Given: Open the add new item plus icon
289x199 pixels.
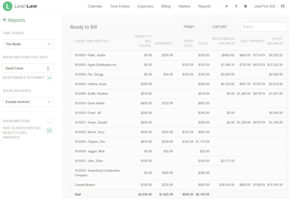Looking at the screenshot, I should point(226,6).
